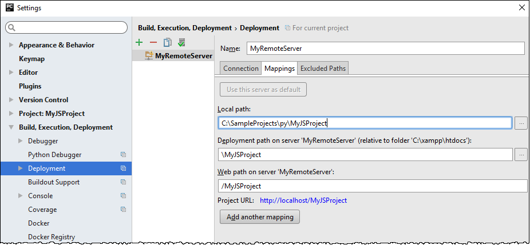The width and height of the screenshot is (530, 245).
Task: Add a new deployment server with plus icon
Action: [x=139, y=42]
